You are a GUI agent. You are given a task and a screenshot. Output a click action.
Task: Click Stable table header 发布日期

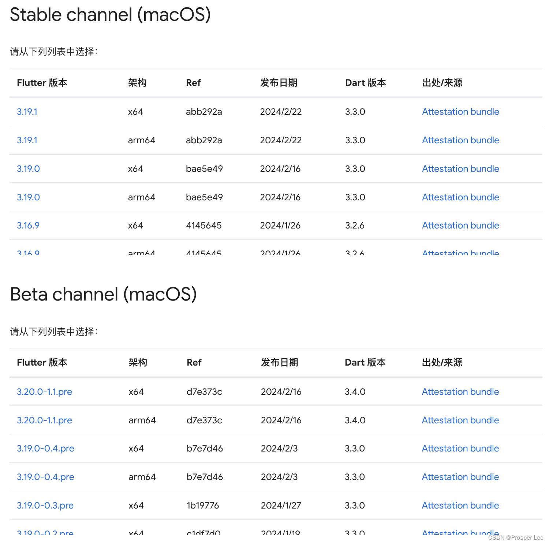(279, 83)
